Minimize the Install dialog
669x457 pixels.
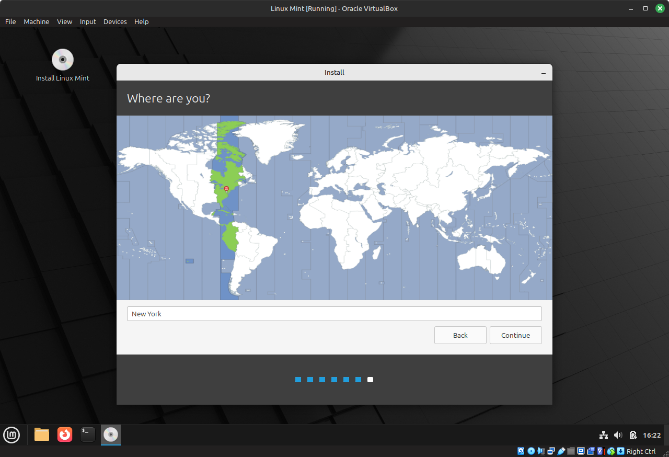click(544, 73)
